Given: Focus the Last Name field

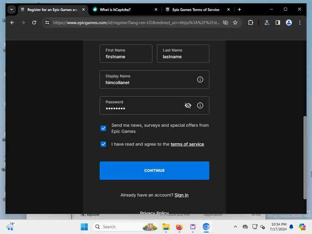Looking at the screenshot, I should 183,54.
